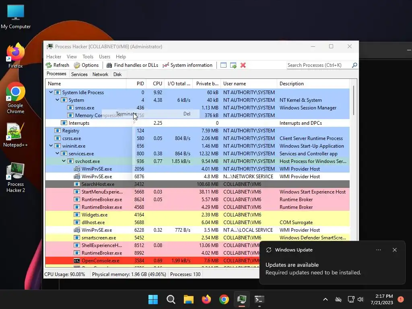The image size is (412, 309).
Task: Close the Windows Update notification
Action: [x=395, y=250]
